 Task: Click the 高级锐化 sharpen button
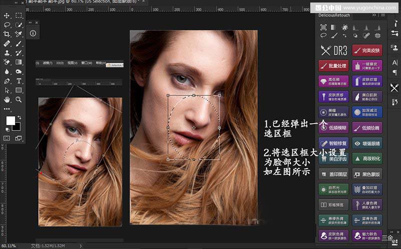click(367, 159)
